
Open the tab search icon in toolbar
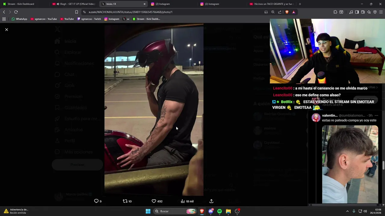pos(341,12)
